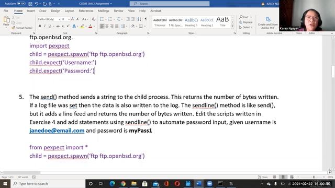The height and width of the screenshot is (188, 335).
Task: Click the Multilevel List icon
Action: (x=118, y=19)
